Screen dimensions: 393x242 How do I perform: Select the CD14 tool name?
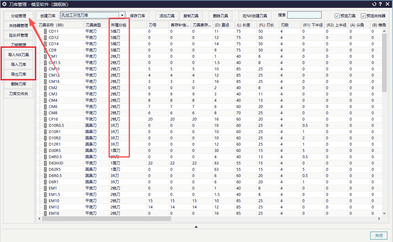pos(53,44)
